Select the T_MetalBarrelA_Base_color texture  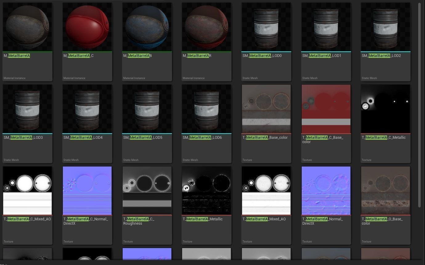click(x=266, y=124)
